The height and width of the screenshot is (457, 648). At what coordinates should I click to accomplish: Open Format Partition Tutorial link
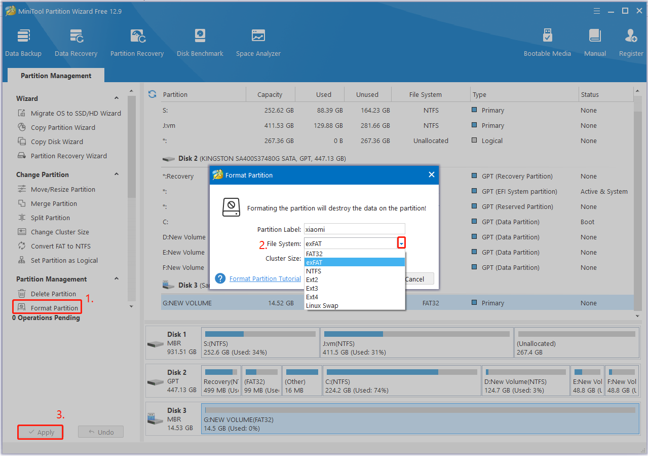(x=265, y=278)
